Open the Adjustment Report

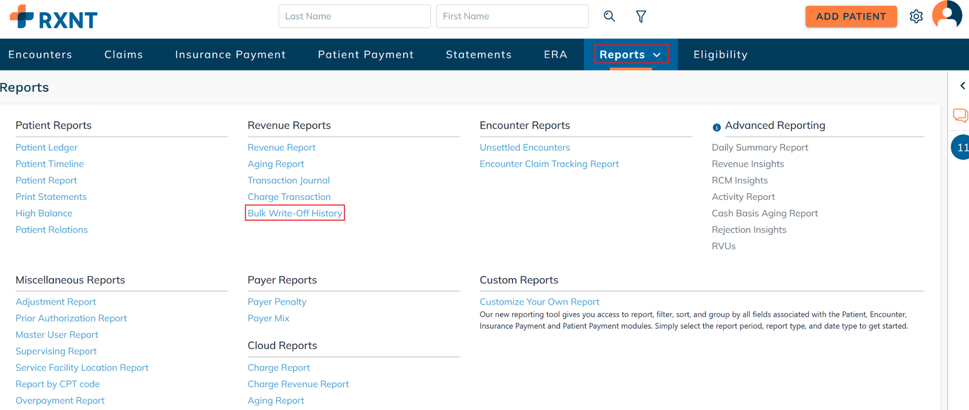coord(56,302)
